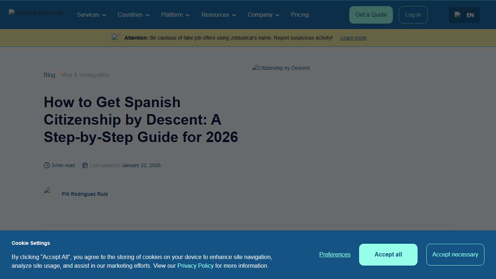The width and height of the screenshot is (496, 279).
Task: Click Pili Rodriguez Ruiz's avatar image
Action: coord(50,194)
